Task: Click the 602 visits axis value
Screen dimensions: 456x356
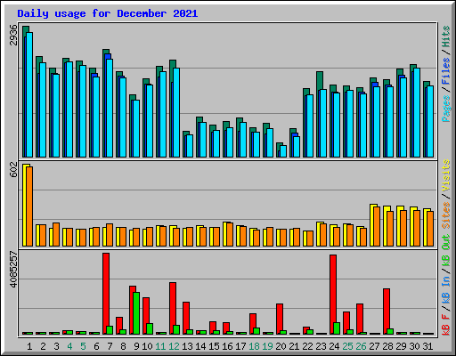Action: click(x=13, y=170)
